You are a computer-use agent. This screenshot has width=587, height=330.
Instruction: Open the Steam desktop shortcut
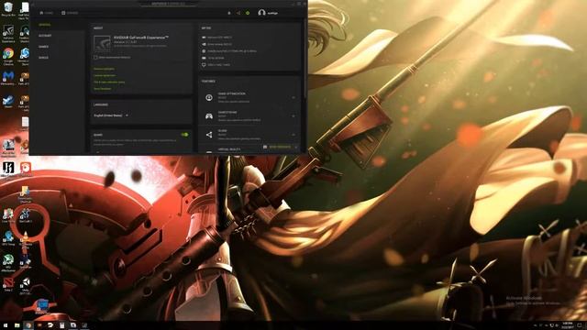click(8, 102)
